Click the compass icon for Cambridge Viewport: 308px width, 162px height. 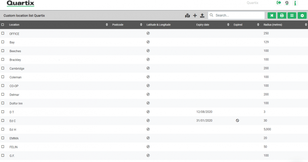pos(148,68)
